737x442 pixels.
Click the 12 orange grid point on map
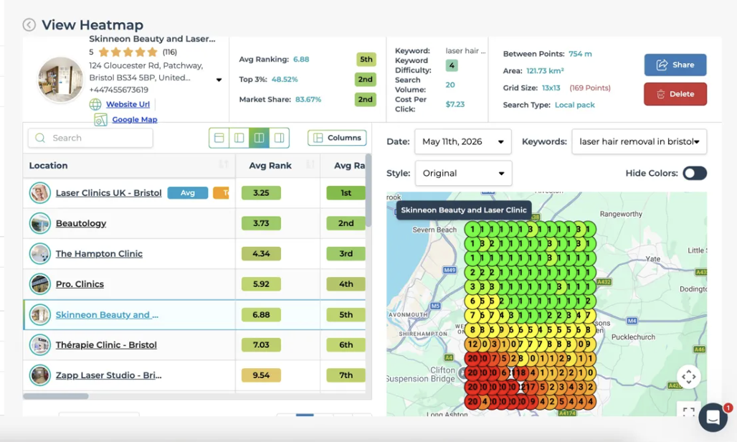472,344
